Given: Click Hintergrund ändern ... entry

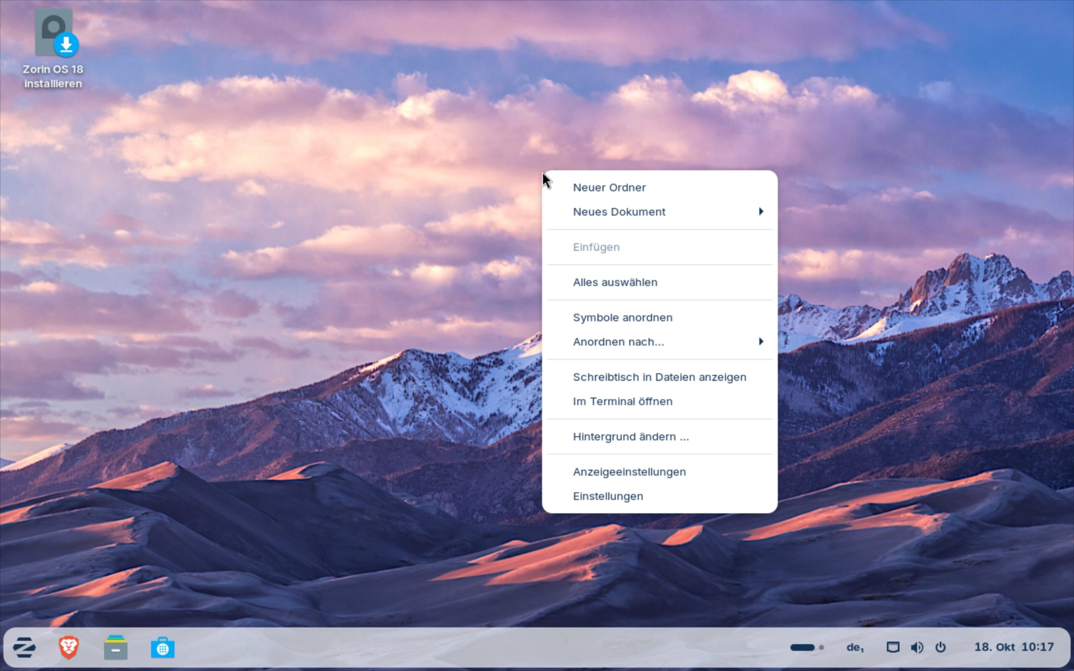Looking at the screenshot, I should 631,437.
